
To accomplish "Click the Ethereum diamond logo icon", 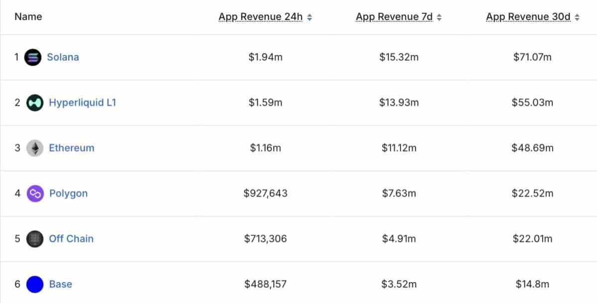I will [35, 148].
